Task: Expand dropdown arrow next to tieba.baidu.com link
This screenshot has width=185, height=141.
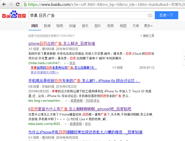Action: 66,124
